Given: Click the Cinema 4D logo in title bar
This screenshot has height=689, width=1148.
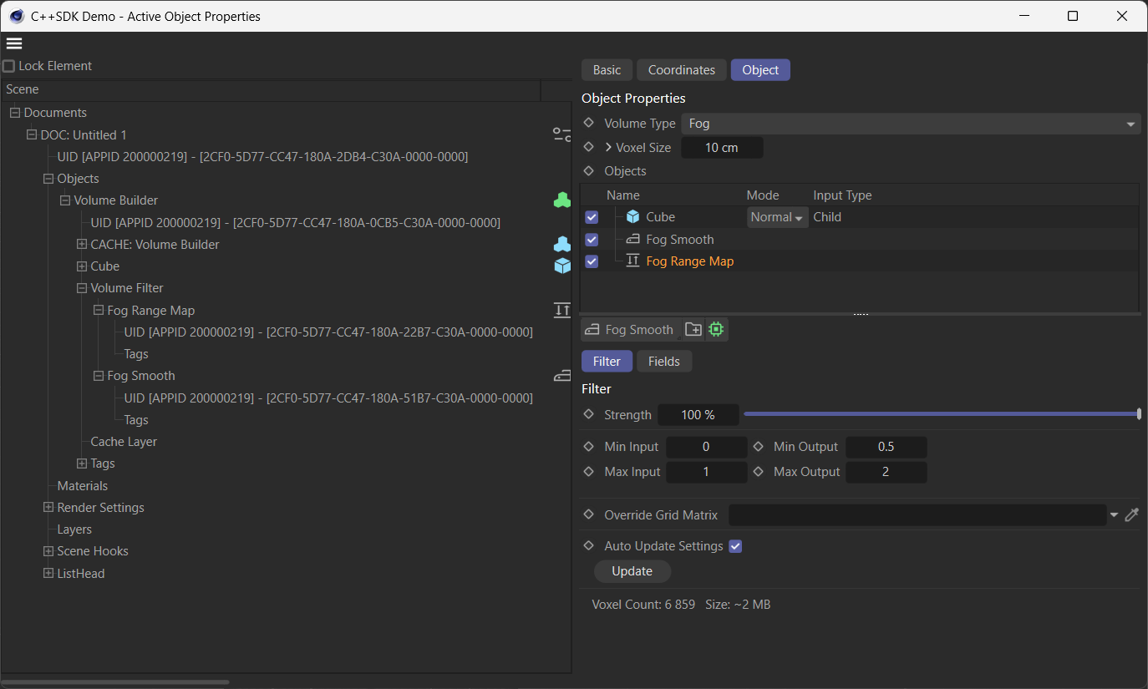Looking at the screenshot, I should (17, 16).
